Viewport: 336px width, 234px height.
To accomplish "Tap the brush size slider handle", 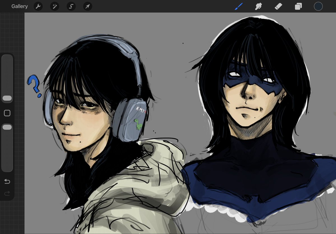I will (7, 98).
